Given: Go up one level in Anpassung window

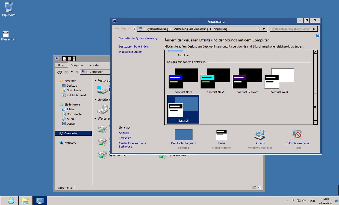Looking at the screenshot, I should [x=134, y=29].
